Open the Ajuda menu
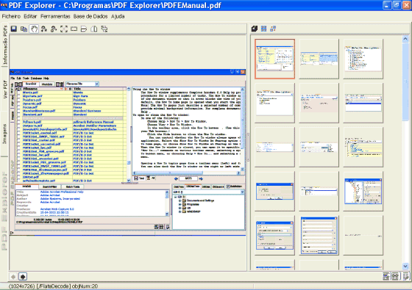Viewport: 412px width, 290px height. click(x=118, y=16)
